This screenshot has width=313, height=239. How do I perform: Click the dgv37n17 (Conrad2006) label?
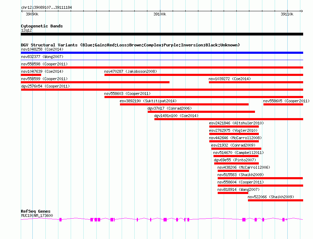pos(170,108)
